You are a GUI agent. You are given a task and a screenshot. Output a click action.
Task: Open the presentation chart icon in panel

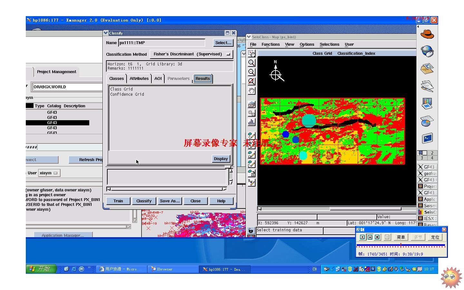[x=427, y=104]
